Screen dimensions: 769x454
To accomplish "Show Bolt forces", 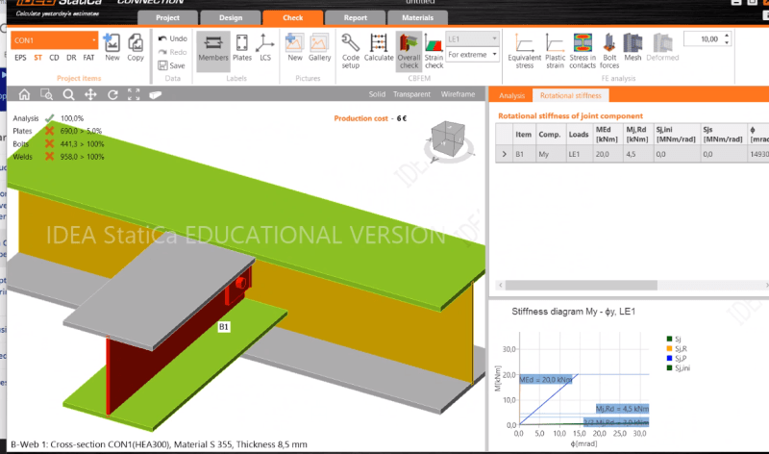I will pyautogui.click(x=609, y=51).
